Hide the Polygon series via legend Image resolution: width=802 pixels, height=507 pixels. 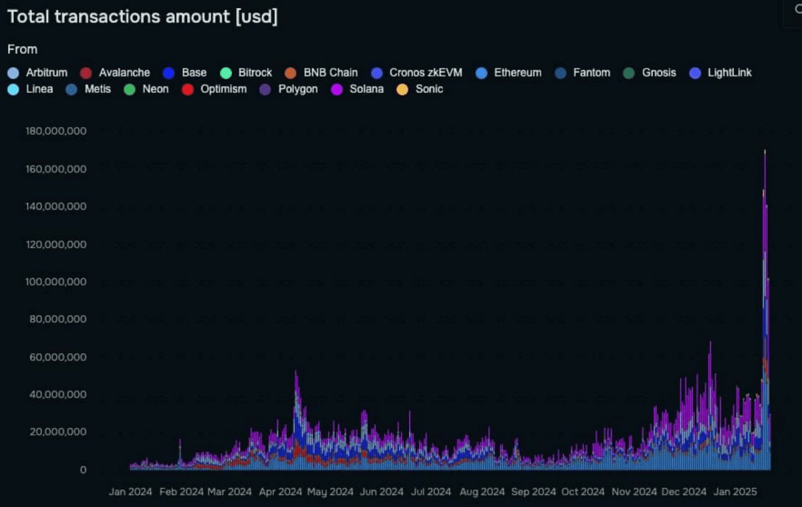pyautogui.click(x=288, y=89)
